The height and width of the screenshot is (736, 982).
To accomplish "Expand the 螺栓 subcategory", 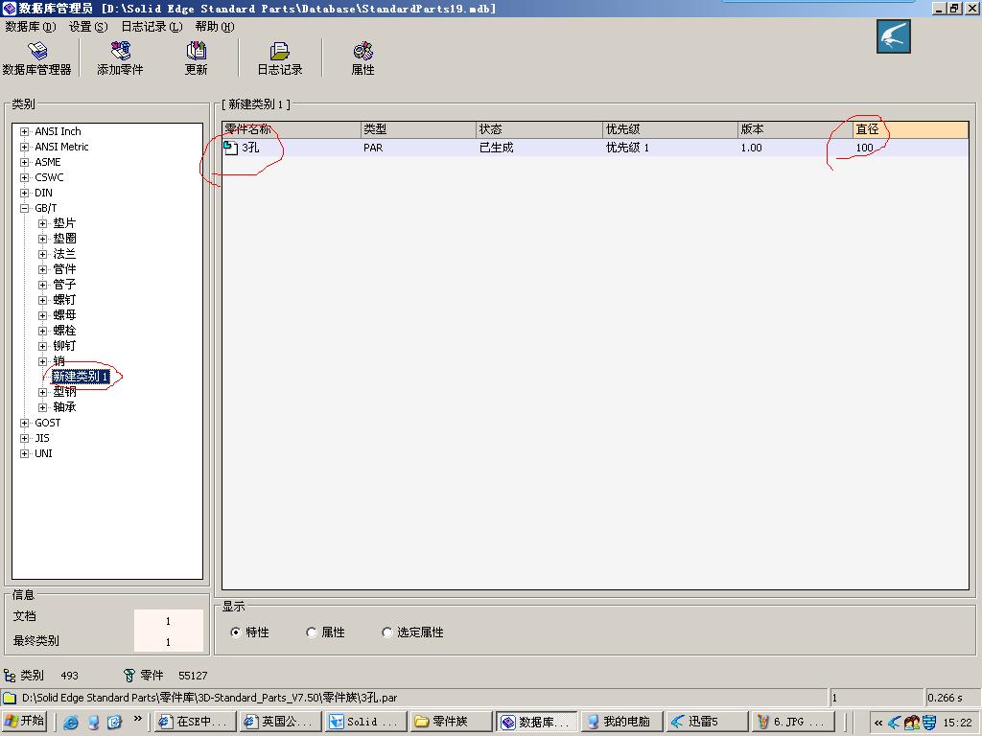I will (42, 331).
